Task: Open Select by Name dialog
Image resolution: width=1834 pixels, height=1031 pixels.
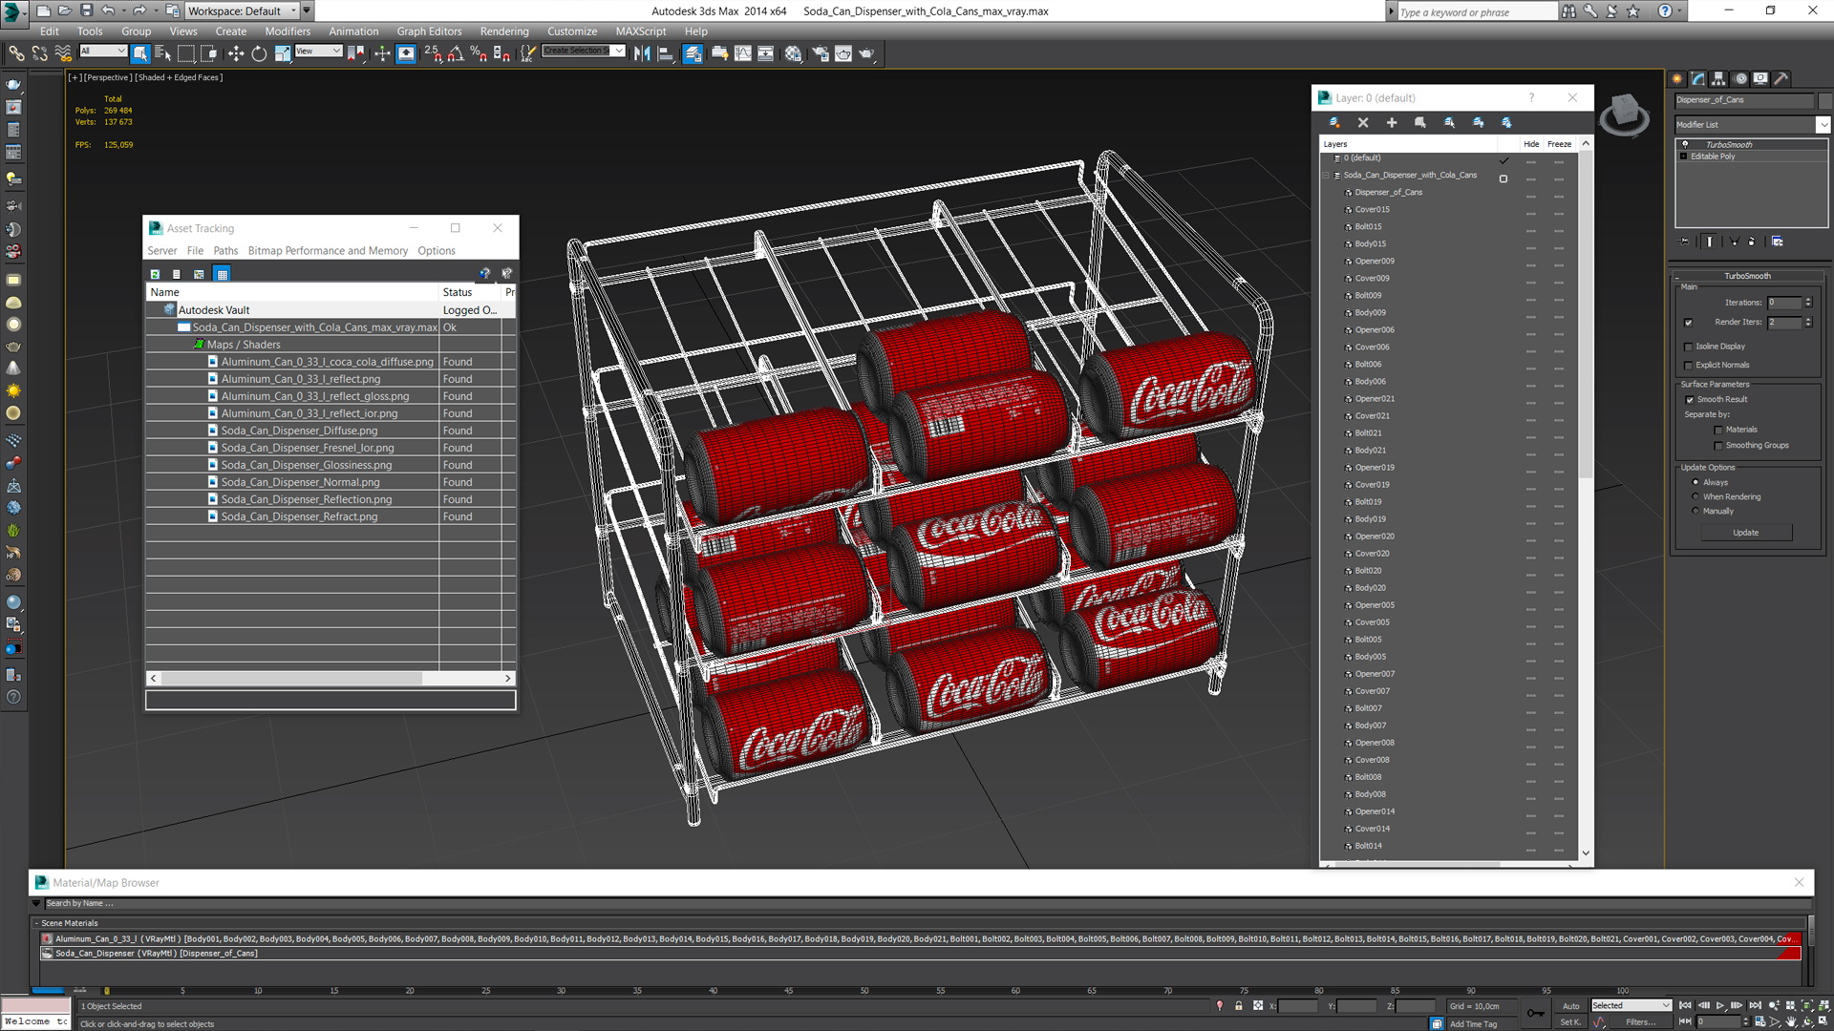Action: pos(163,53)
